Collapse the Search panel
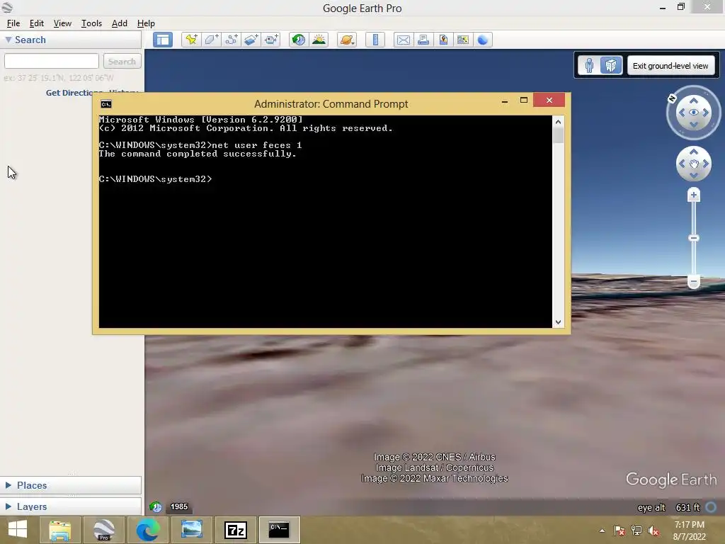Viewport: 725px width, 544px height. [8, 40]
